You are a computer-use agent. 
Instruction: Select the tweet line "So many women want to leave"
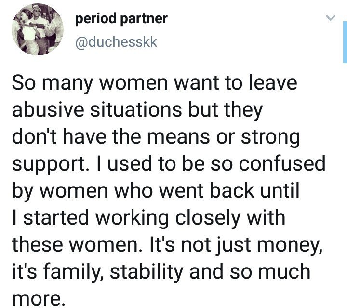(x=155, y=83)
